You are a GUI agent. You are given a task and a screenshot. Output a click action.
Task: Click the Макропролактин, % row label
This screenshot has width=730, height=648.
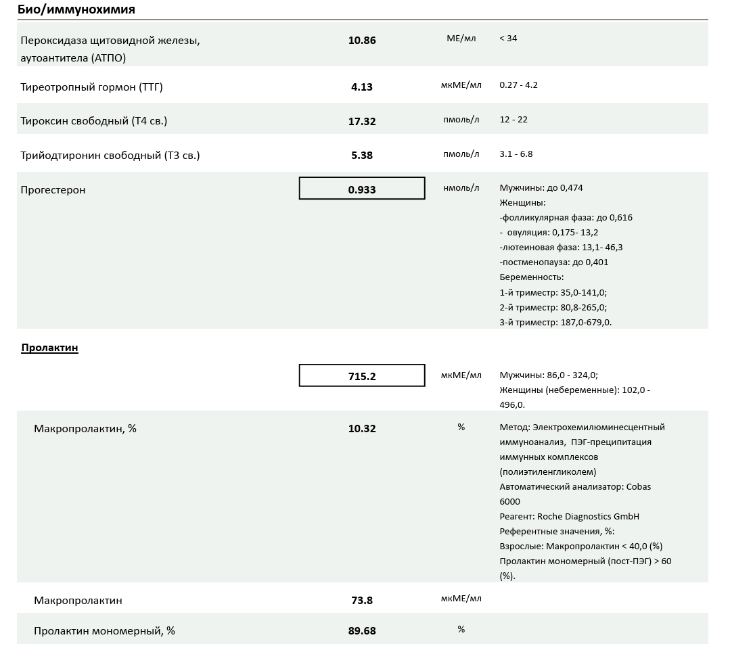(x=85, y=429)
